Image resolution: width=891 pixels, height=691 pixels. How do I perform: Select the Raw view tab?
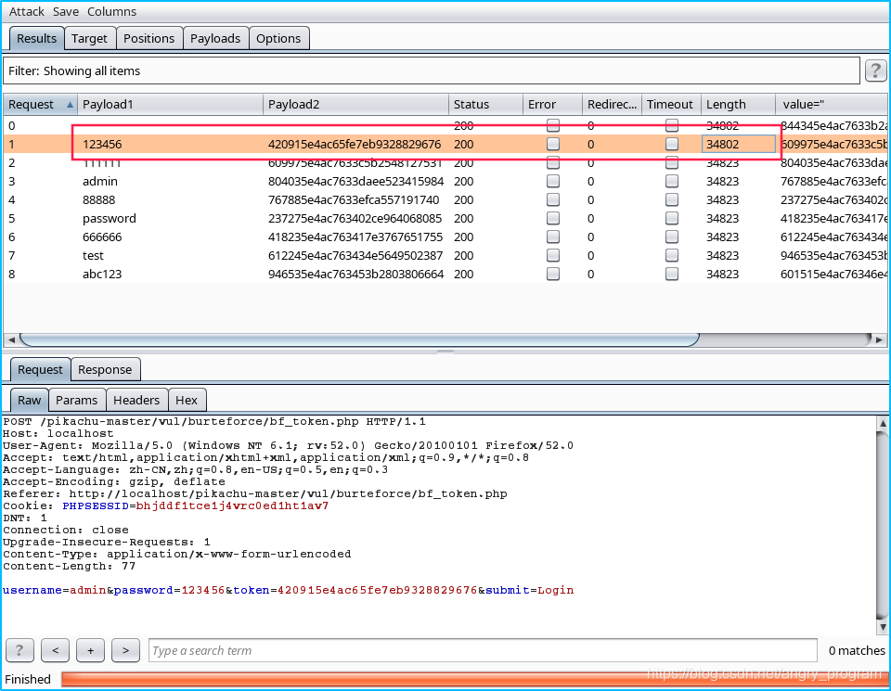pyautogui.click(x=29, y=401)
